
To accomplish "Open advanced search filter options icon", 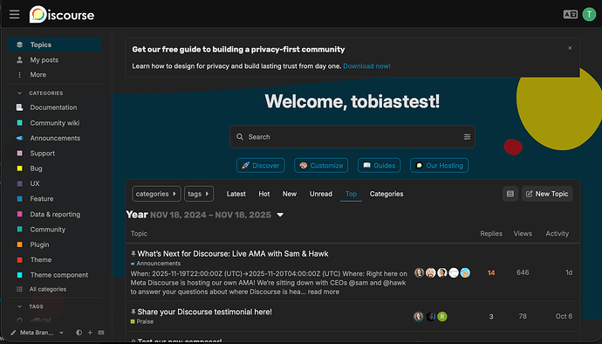I will (x=467, y=137).
